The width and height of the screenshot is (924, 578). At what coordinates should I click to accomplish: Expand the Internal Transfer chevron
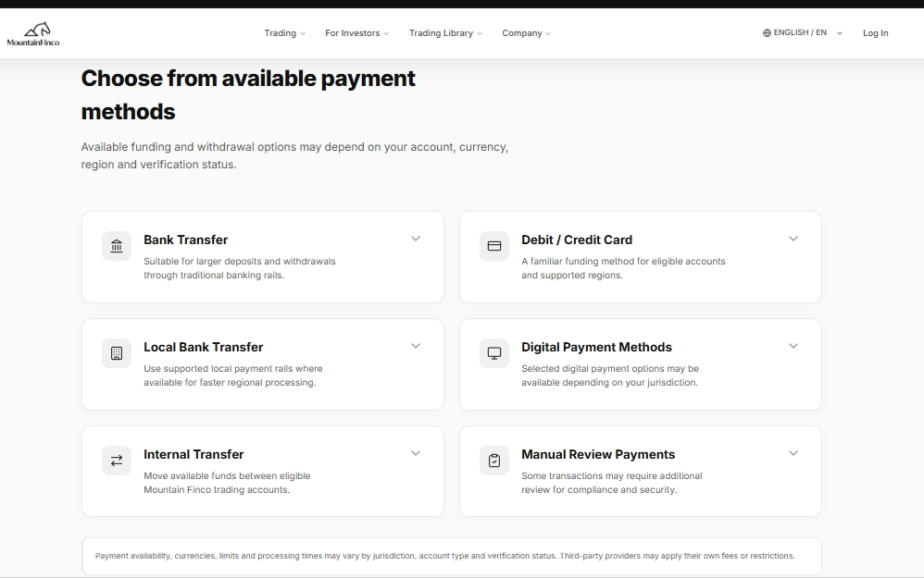[416, 452]
